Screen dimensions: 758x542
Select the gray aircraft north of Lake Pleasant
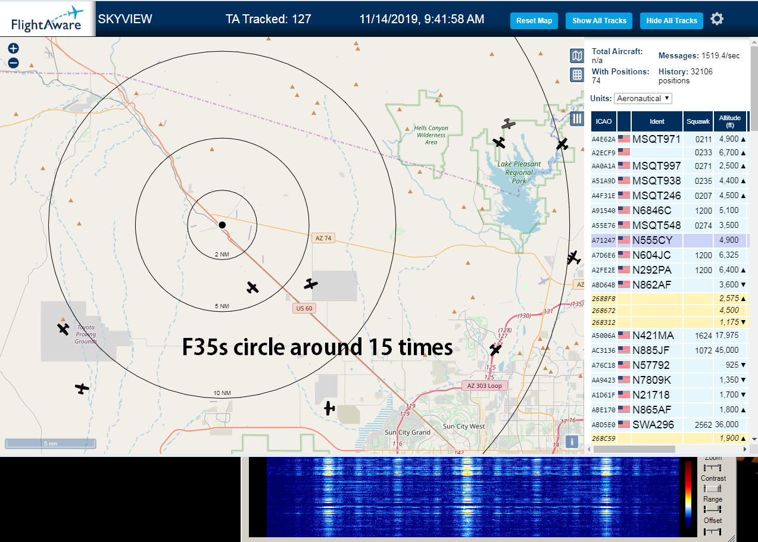coord(508,124)
